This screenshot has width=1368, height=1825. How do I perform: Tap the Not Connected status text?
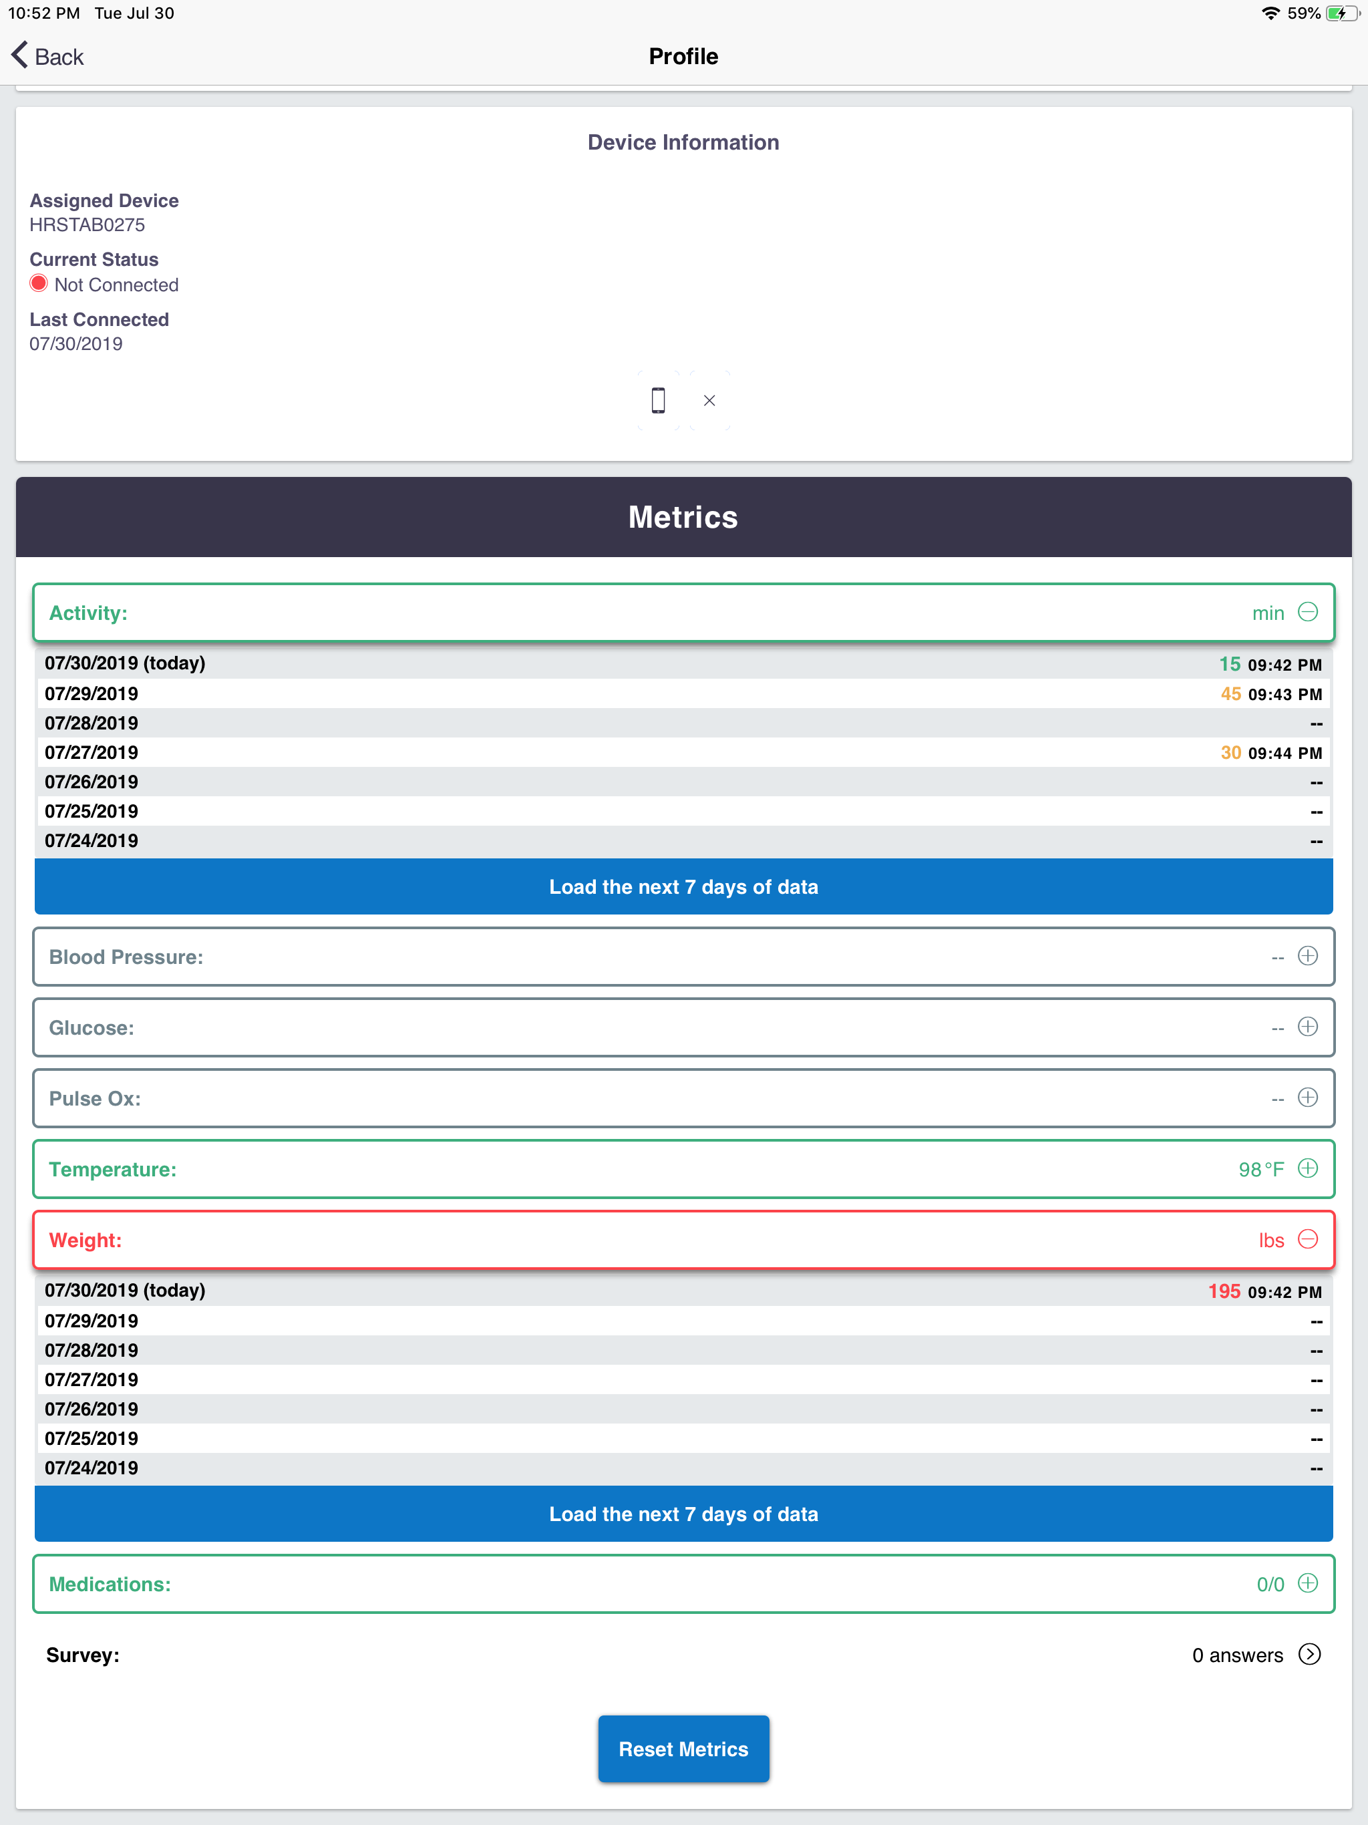[x=116, y=285]
